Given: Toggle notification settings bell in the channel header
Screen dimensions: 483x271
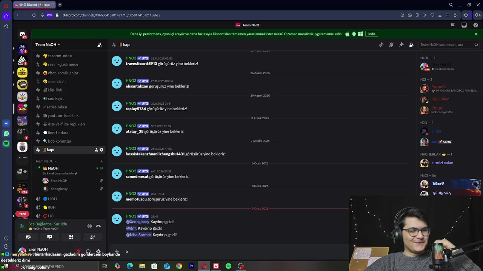Looking at the screenshot, I should [x=391, y=44].
